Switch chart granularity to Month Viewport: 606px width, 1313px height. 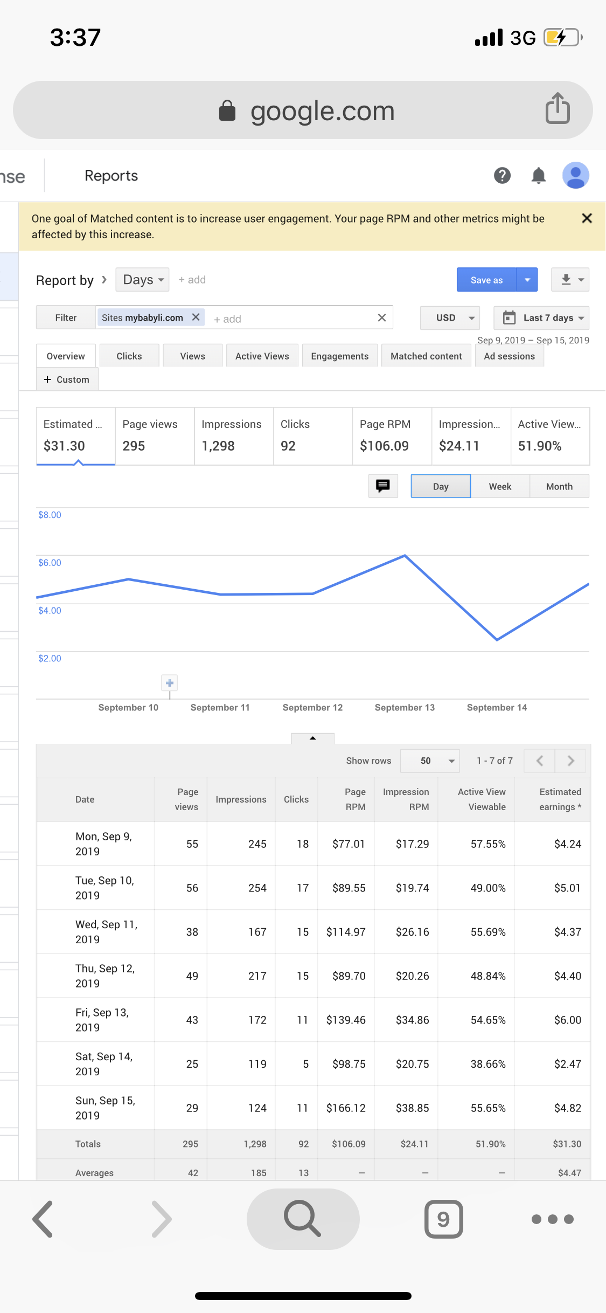point(559,486)
